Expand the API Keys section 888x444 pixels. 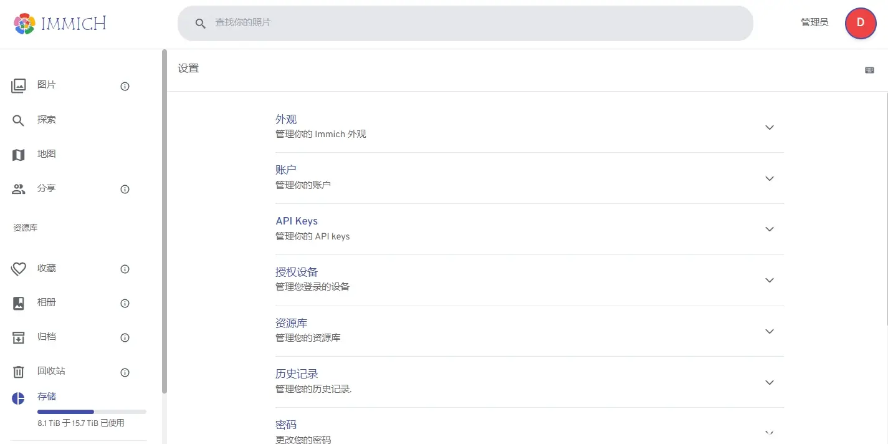click(x=769, y=229)
